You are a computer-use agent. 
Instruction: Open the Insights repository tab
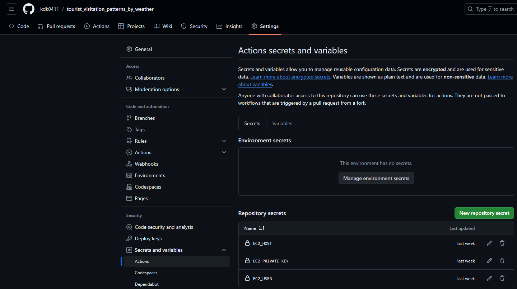point(229,26)
